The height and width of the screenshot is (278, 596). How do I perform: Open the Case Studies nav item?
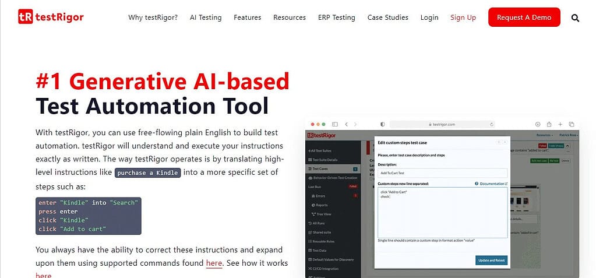point(387,17)
